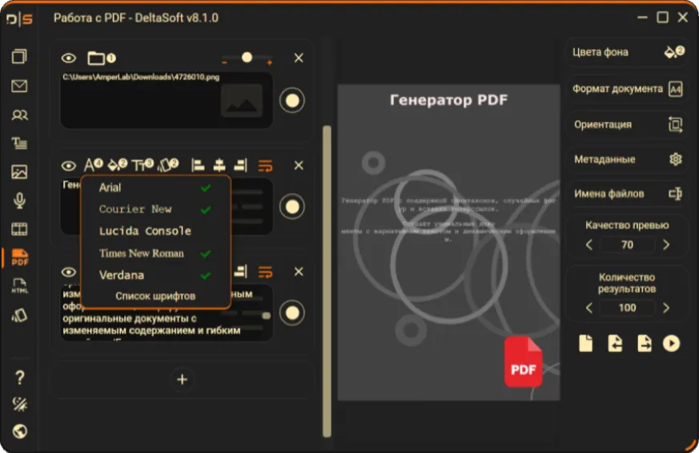Adjust image size slider knob
699x453 pixels.
[247, 58]
